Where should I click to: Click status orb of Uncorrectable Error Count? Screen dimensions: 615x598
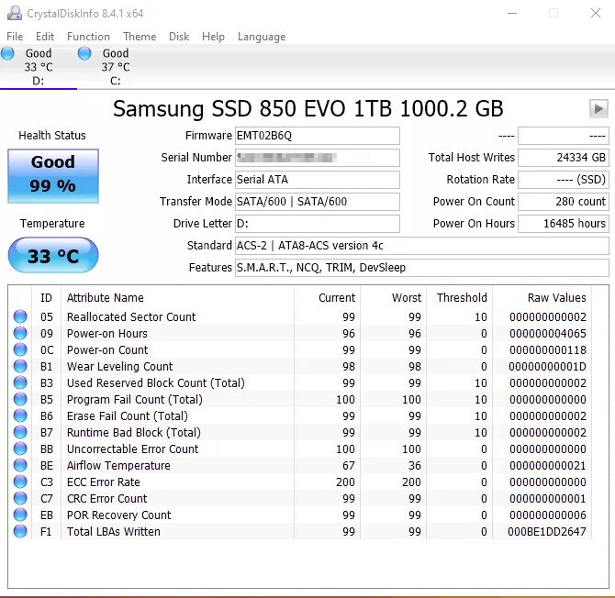click(20, 448)
